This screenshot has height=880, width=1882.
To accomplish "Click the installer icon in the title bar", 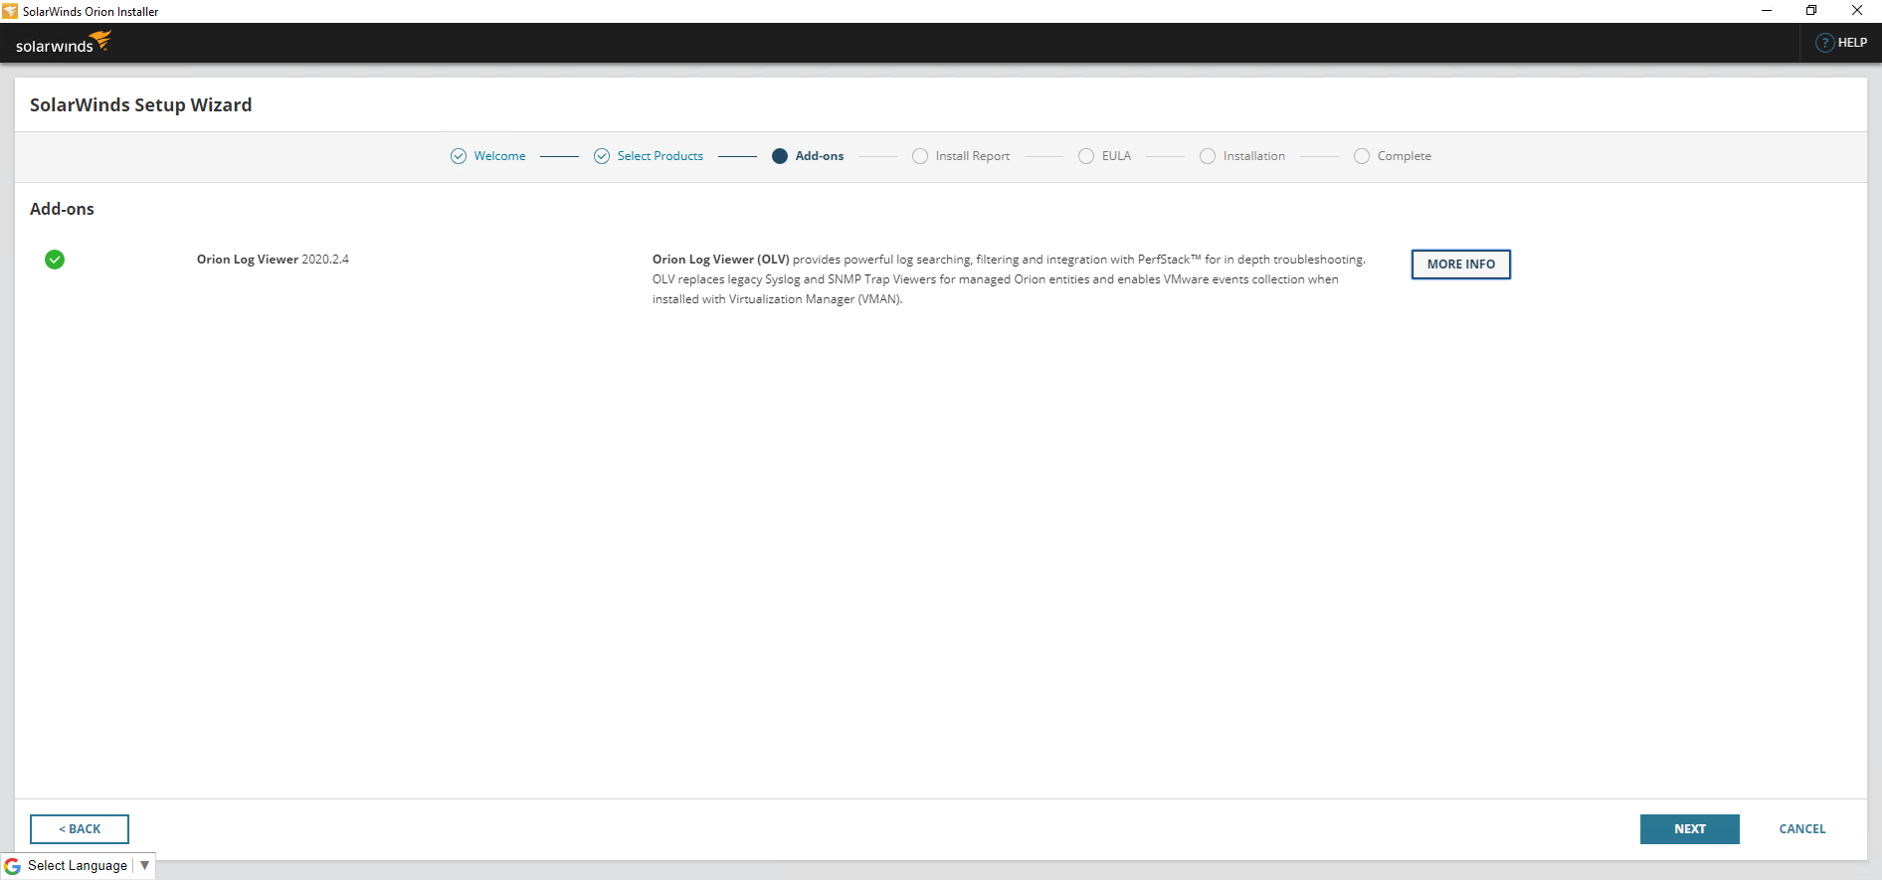I will point(10,11).
